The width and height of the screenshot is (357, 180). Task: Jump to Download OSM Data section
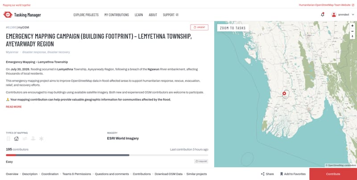169,174
